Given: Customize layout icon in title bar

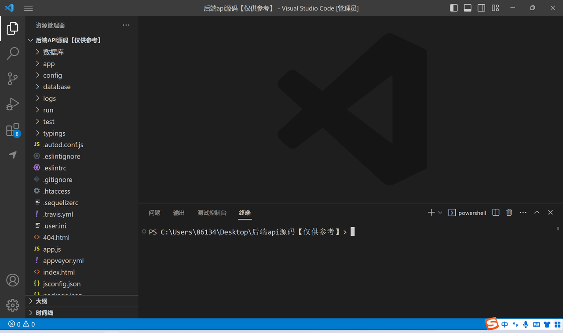Looking at the screenshot, I should click(x=495, y=8).
